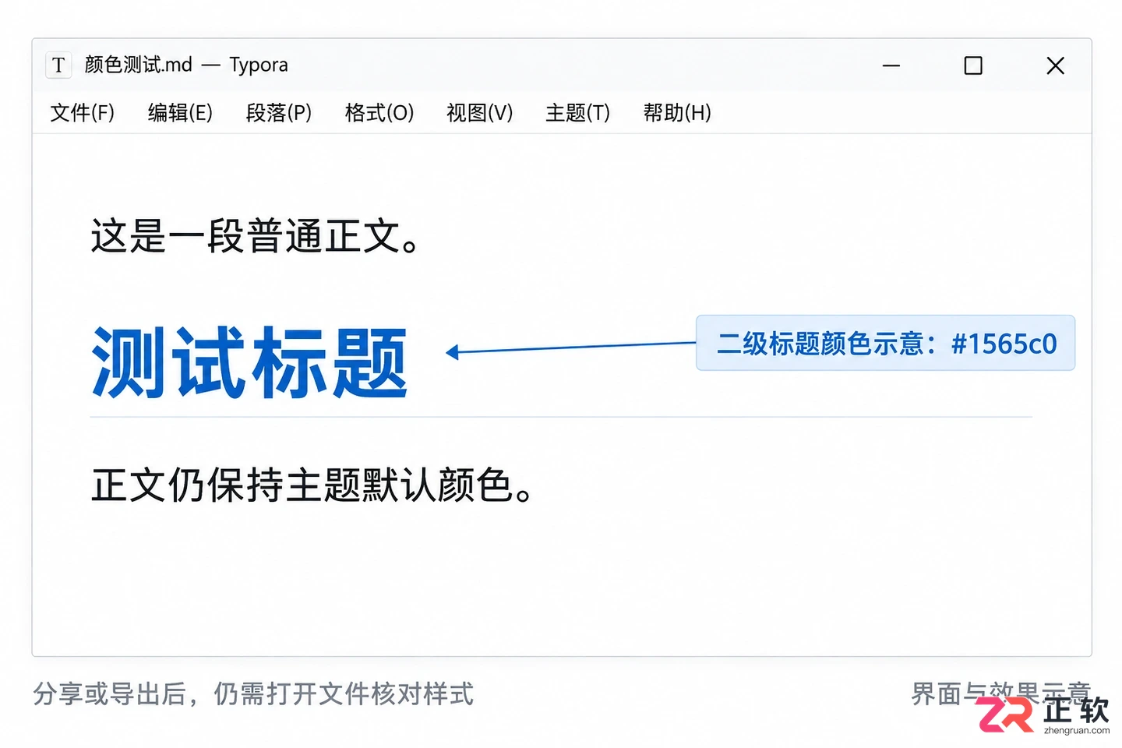Close the Typora window
Image resolution: width=1122 pixels, height=748 pixels.
click(x=1055, y=65)
